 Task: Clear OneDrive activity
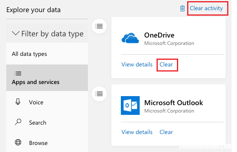pos(166,64)
